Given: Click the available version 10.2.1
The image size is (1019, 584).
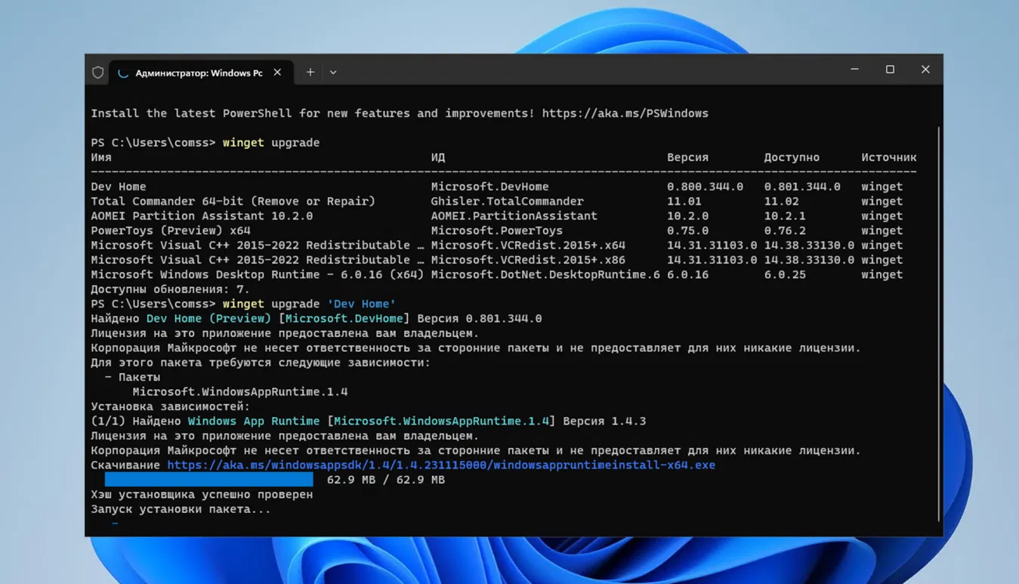Looking at the screenshot, I should click(785, 216).
